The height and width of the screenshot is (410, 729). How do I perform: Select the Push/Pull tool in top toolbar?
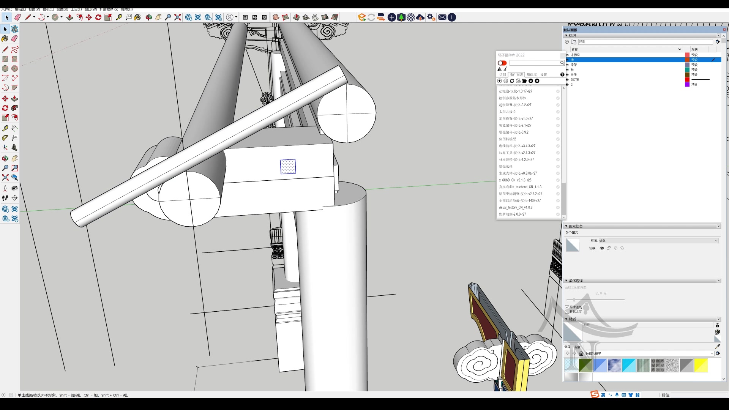pos(69,17)
